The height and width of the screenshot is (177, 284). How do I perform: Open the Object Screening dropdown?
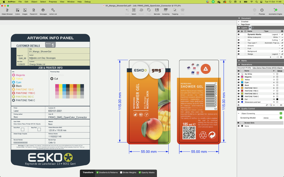tap(261, 113)
